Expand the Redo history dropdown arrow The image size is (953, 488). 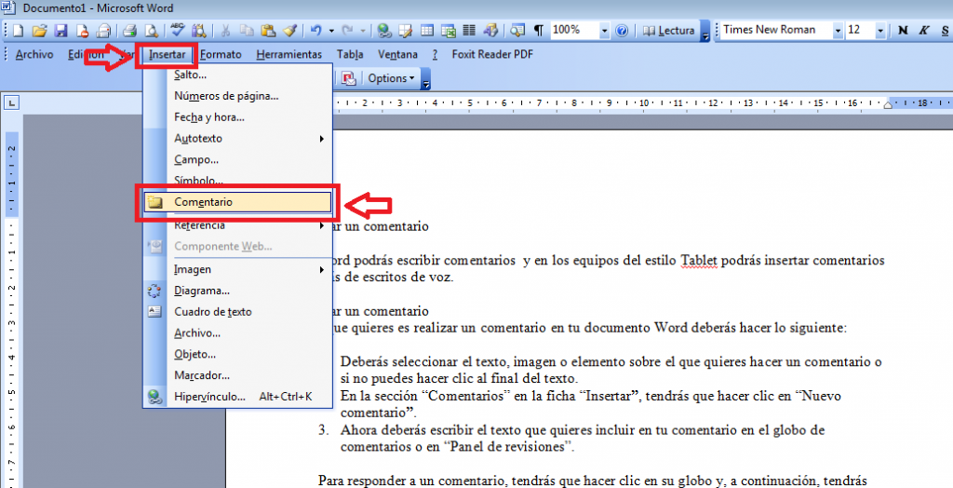pos(363,31)
